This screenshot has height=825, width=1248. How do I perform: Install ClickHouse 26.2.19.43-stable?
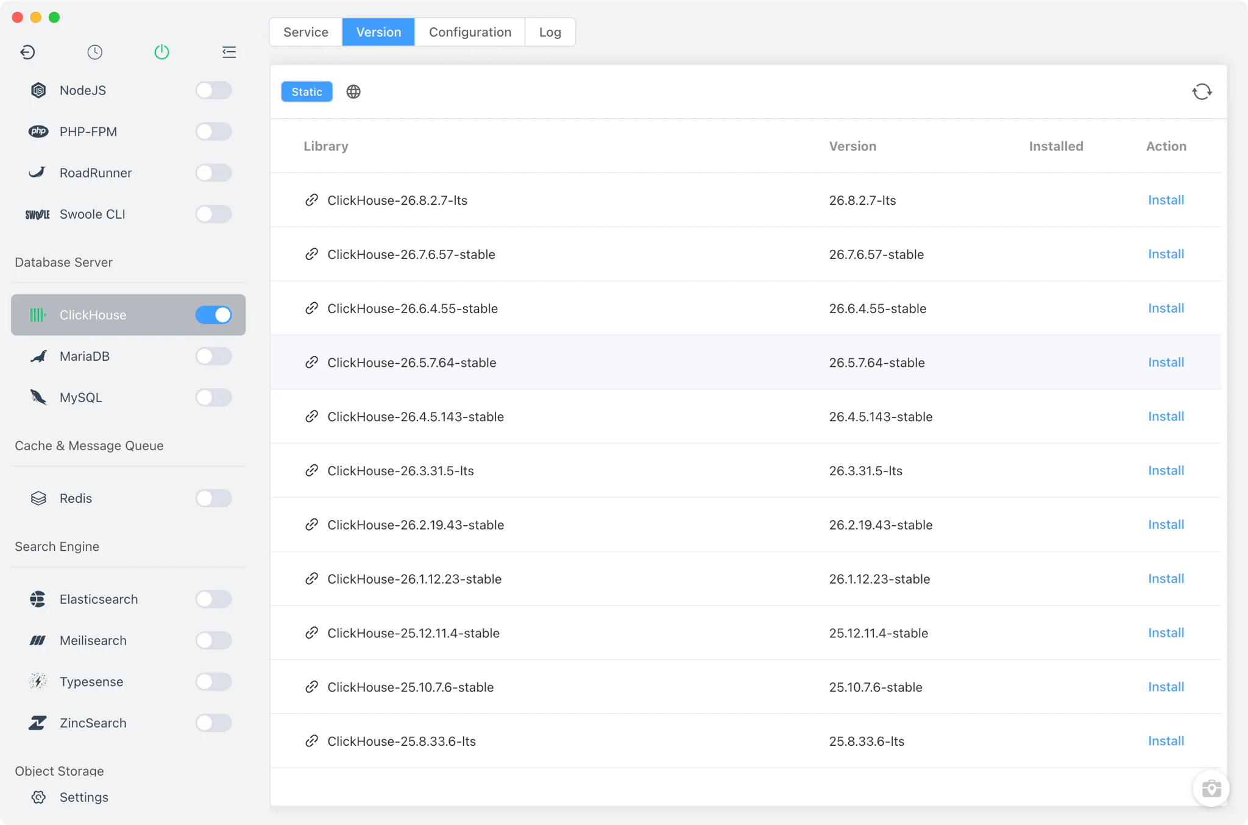point(1166,525)
